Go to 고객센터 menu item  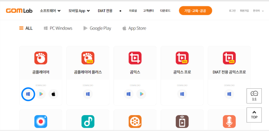[x=148, y=11]
